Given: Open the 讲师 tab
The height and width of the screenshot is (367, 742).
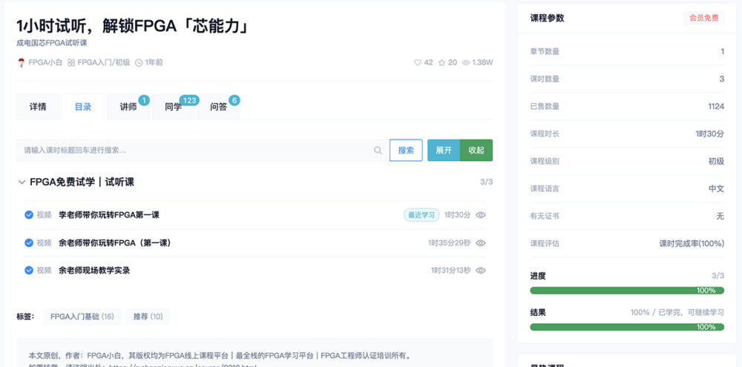Looking at the screenshot, I should point(128,107).
